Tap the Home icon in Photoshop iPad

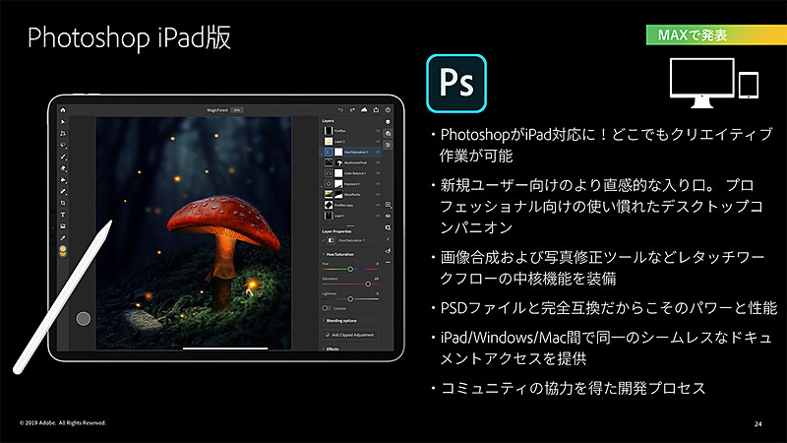click(x=63, y=110)
